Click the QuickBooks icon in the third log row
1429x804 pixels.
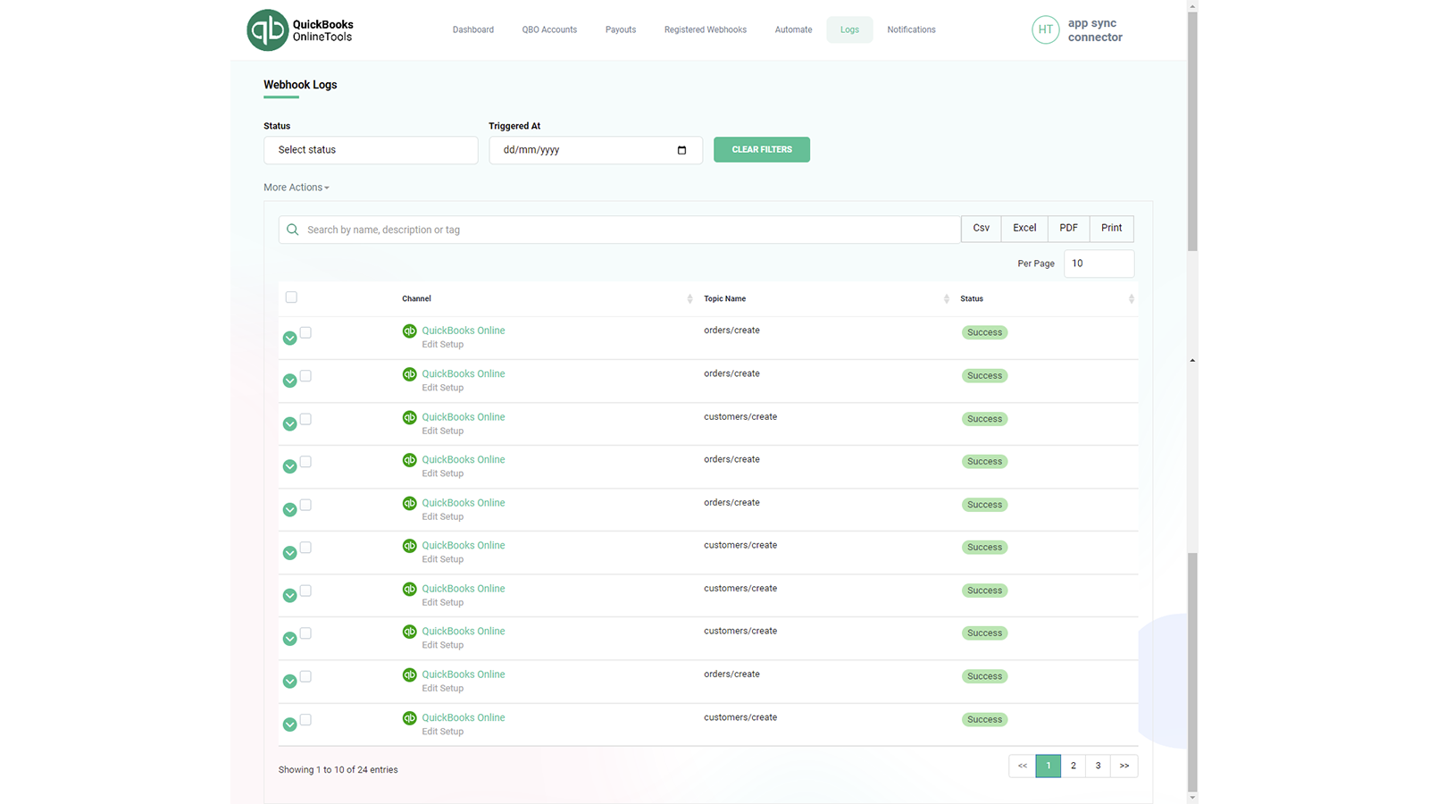(409, 417)
